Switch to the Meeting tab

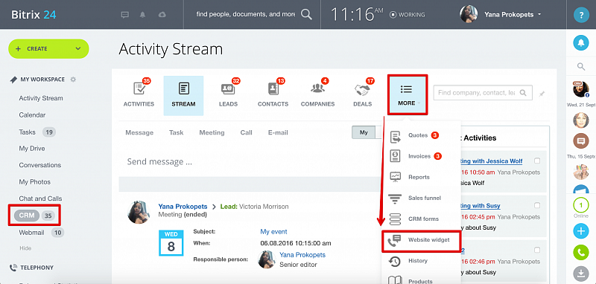click(x=212, y=132)
